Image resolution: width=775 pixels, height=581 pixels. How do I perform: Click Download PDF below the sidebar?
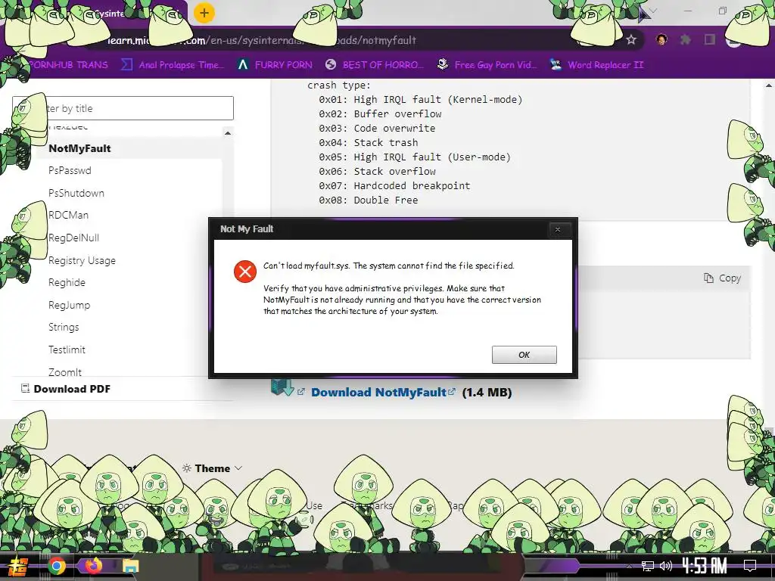[x=66, y=389]
